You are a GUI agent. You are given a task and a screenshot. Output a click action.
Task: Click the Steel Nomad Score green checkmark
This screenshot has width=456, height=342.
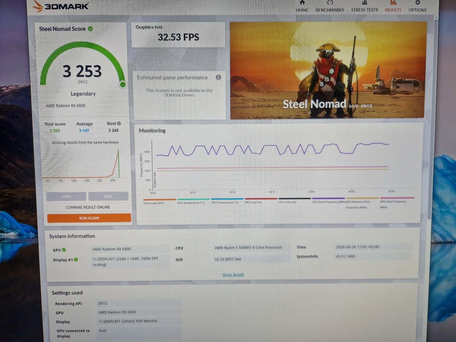[90, 28]
